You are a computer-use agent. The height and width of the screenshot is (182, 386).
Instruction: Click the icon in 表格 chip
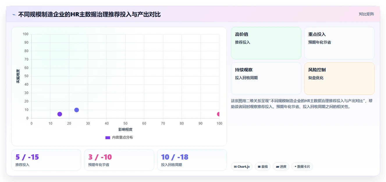259,167
